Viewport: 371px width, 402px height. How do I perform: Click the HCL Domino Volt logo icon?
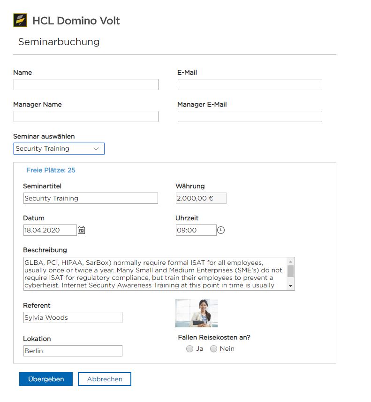20,21
